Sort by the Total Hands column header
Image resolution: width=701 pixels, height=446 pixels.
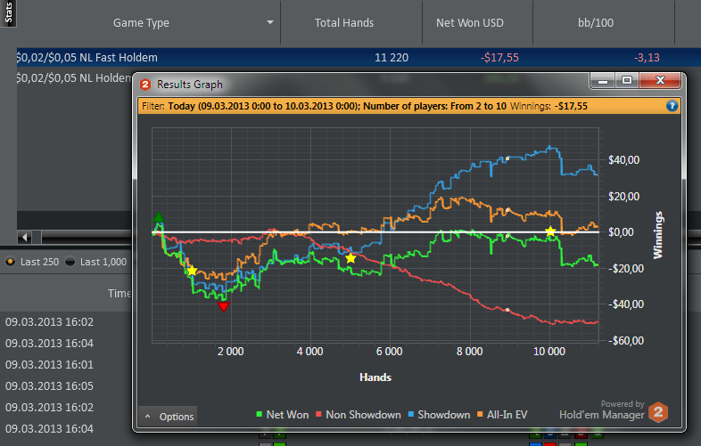click(x=344, y=22)
